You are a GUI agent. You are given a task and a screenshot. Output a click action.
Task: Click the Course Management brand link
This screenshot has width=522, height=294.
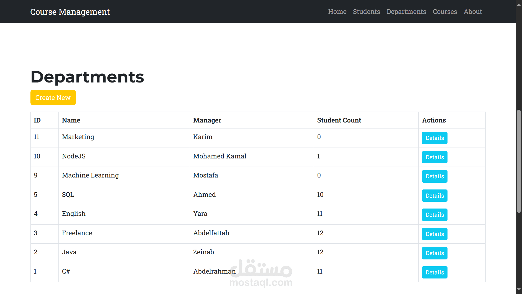(x=70, y=12)
